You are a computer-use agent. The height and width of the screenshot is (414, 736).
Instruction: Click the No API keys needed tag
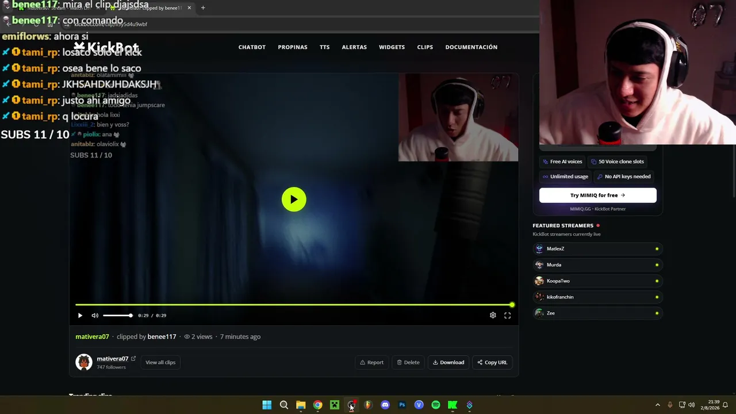point(624,177)
